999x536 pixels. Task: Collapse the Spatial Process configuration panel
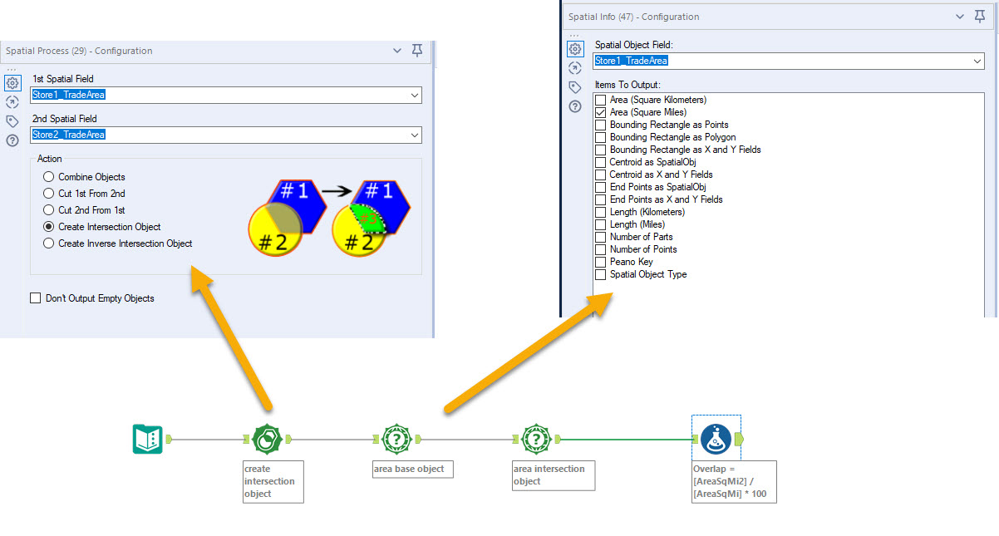click(x=396, y=51)
